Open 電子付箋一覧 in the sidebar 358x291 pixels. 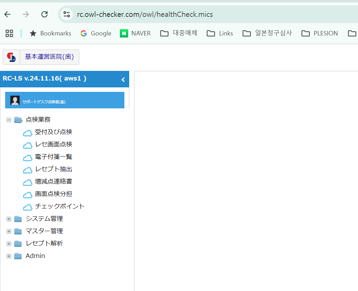(x=53, y=157)
